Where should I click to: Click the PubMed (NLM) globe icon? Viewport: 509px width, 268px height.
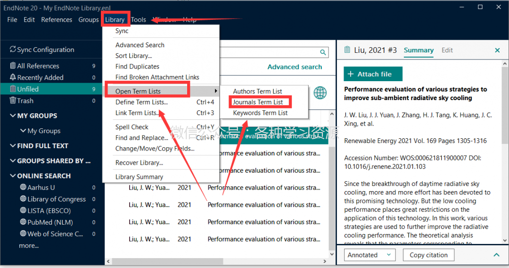click(23, 222)
